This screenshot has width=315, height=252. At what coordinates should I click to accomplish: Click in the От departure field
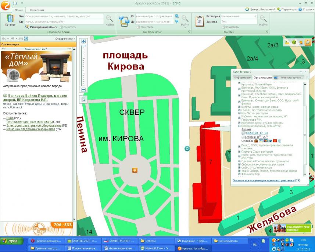(154, 16)
